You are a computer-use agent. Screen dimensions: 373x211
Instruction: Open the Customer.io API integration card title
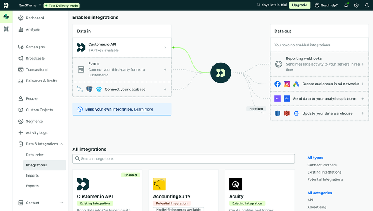tap(95, 196)
